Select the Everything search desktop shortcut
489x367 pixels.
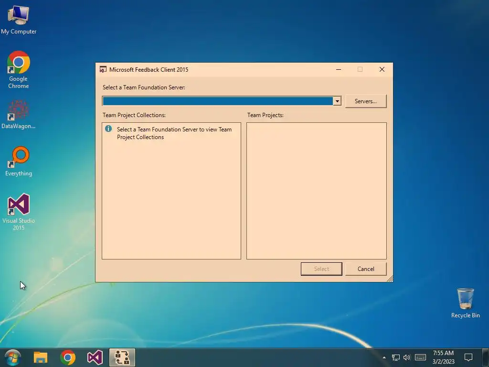(19, 162)
